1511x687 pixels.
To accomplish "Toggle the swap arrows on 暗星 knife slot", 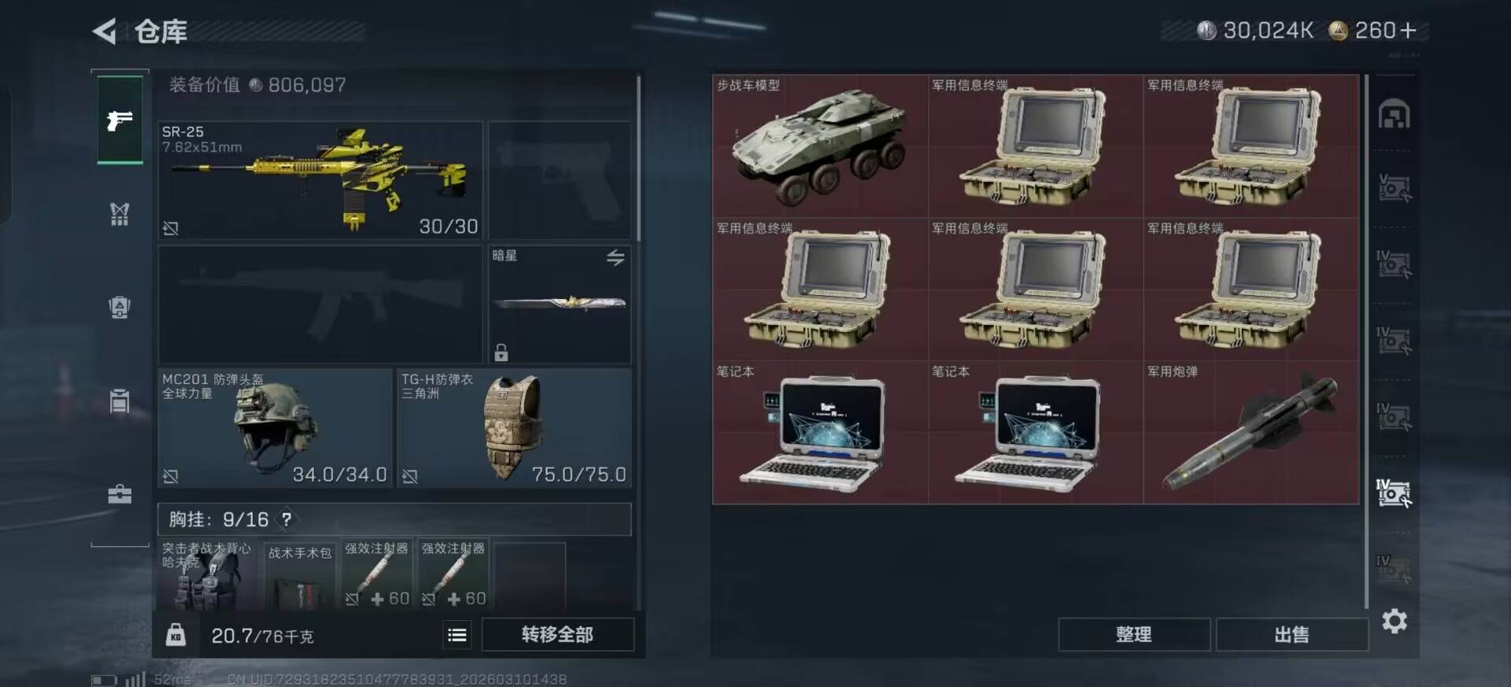I will pos(615,257).
